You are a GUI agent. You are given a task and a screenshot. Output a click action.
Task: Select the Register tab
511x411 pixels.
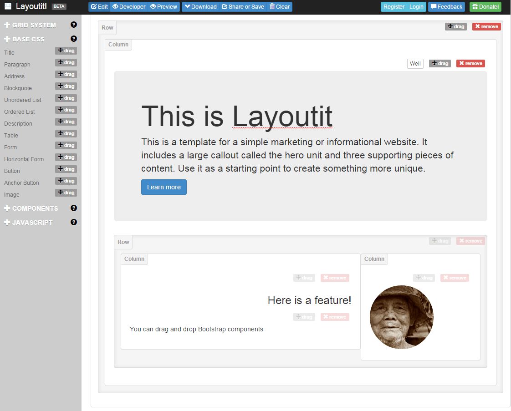click(393, 6)
